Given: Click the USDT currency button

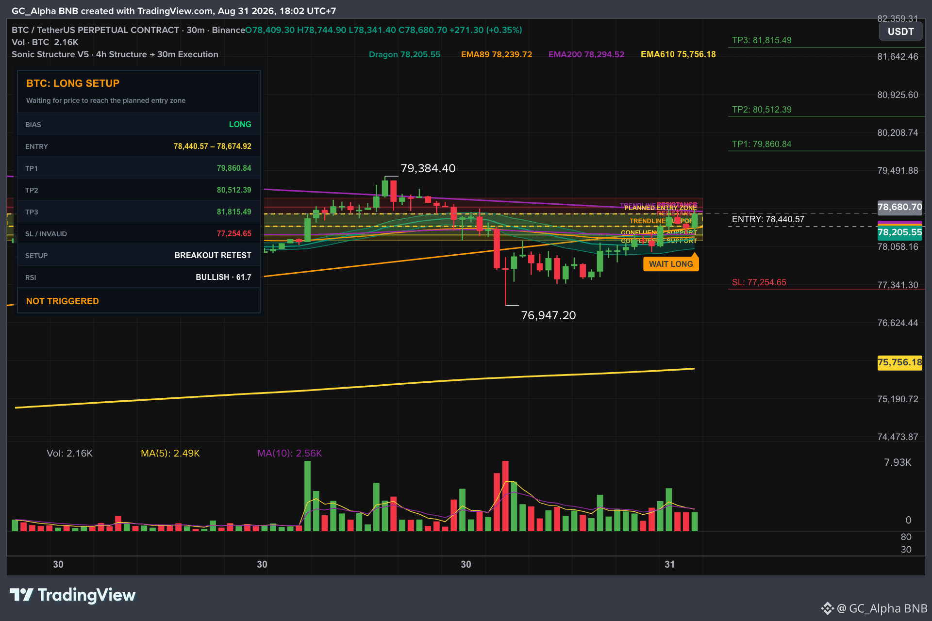Looking at the screenshot, I should [x=900, y=32].
